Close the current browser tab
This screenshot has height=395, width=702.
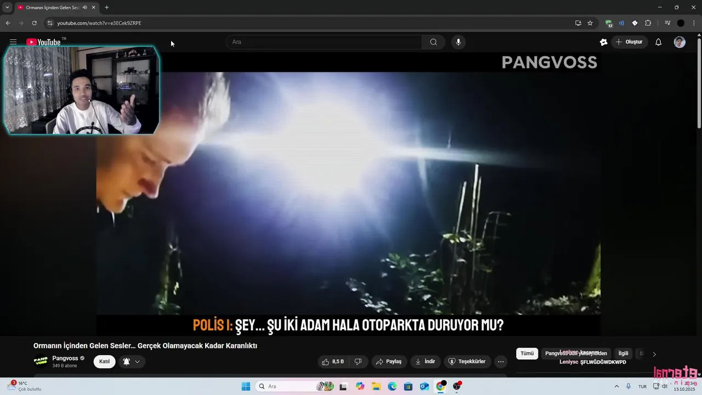(94, 8)
